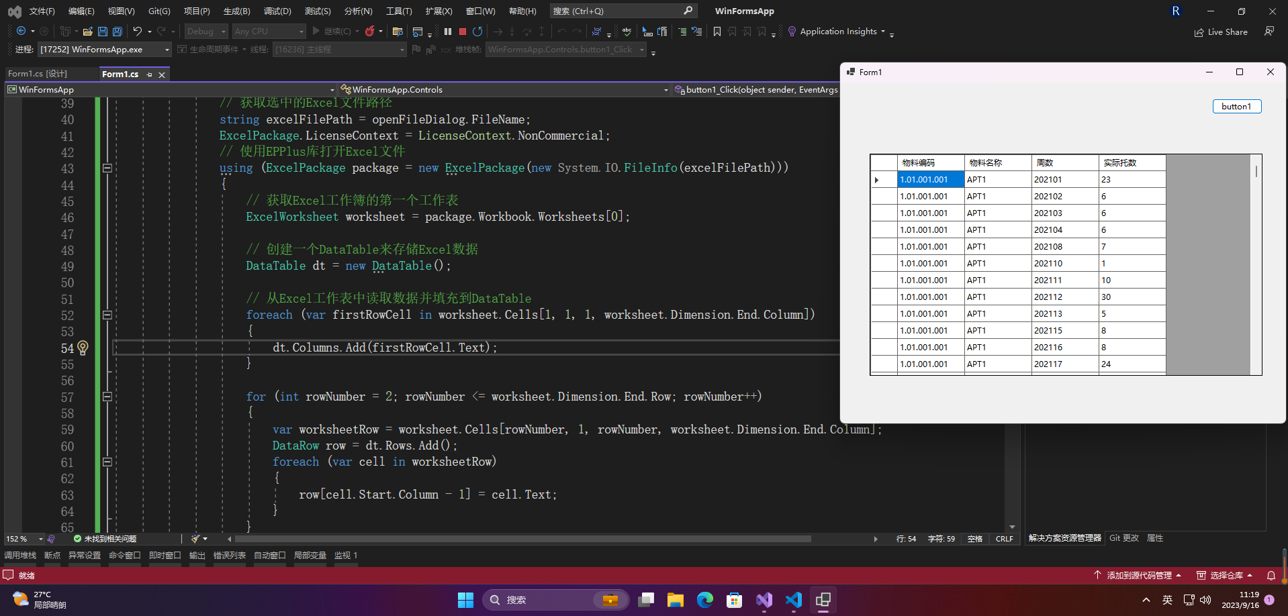Open the 编辑(E) menu
1288x616 pixels.
coord(81,11)
